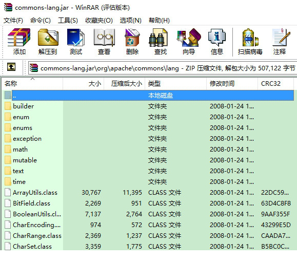The width and height of the screenshot is (297, 260).
Task: Click packed size value 1,775
Action: [x=134, y=247]
